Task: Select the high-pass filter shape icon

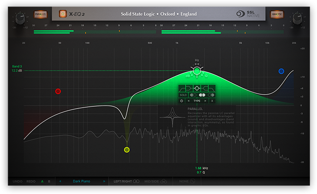Action: [x=182, y=88]
